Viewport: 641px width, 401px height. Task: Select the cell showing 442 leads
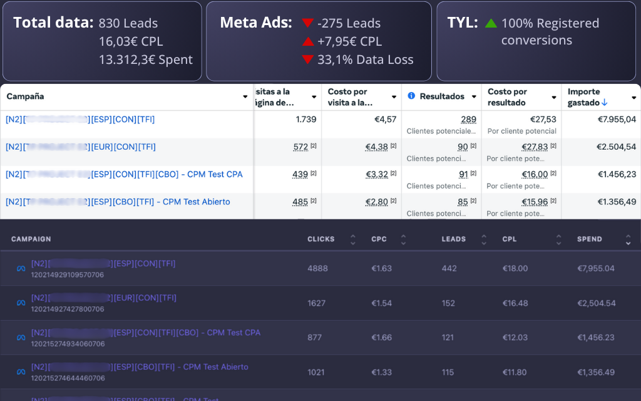coord(449,269)
